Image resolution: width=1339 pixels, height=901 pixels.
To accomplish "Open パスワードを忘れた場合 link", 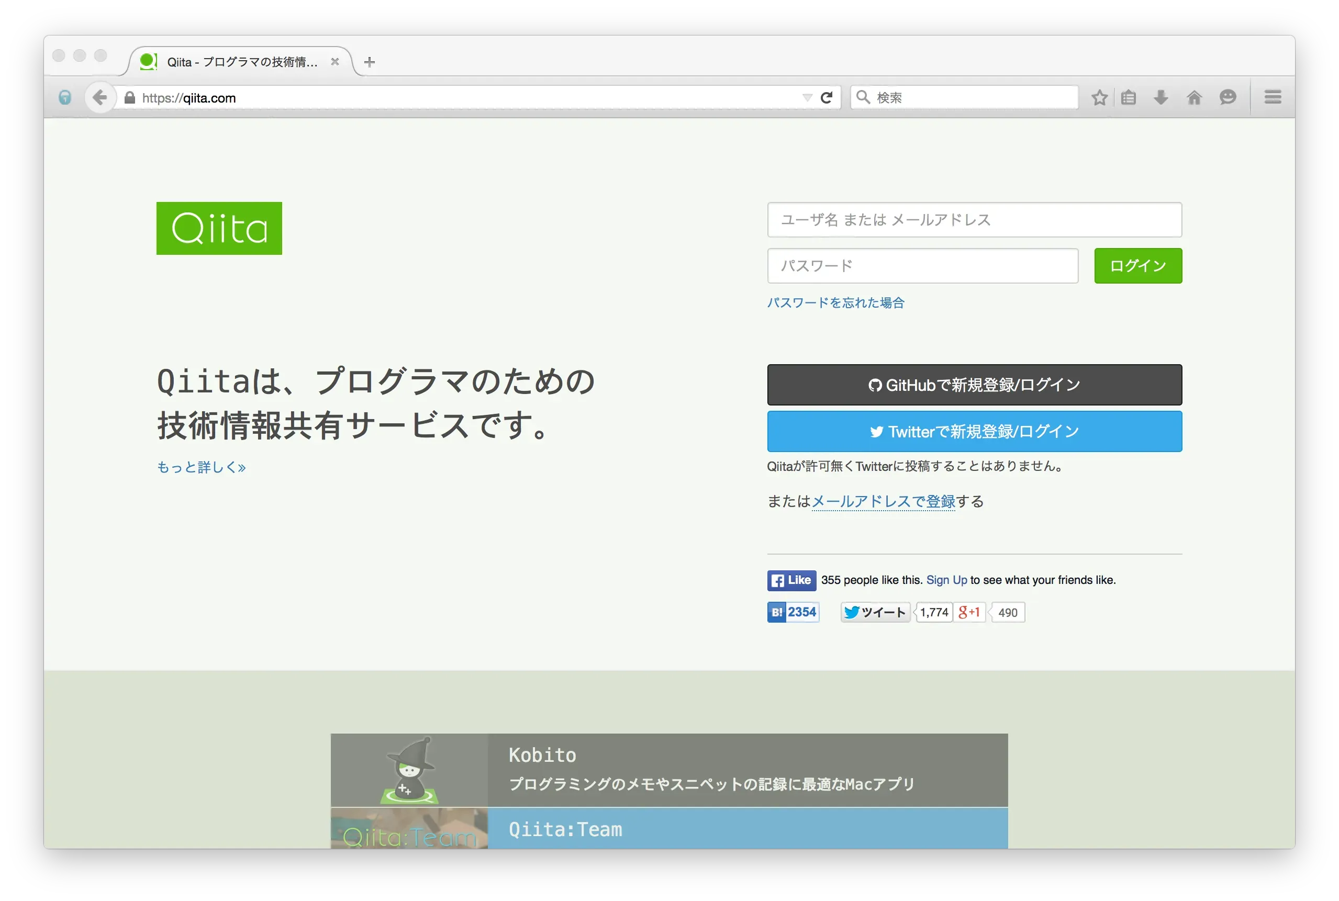I will (835, 303).
